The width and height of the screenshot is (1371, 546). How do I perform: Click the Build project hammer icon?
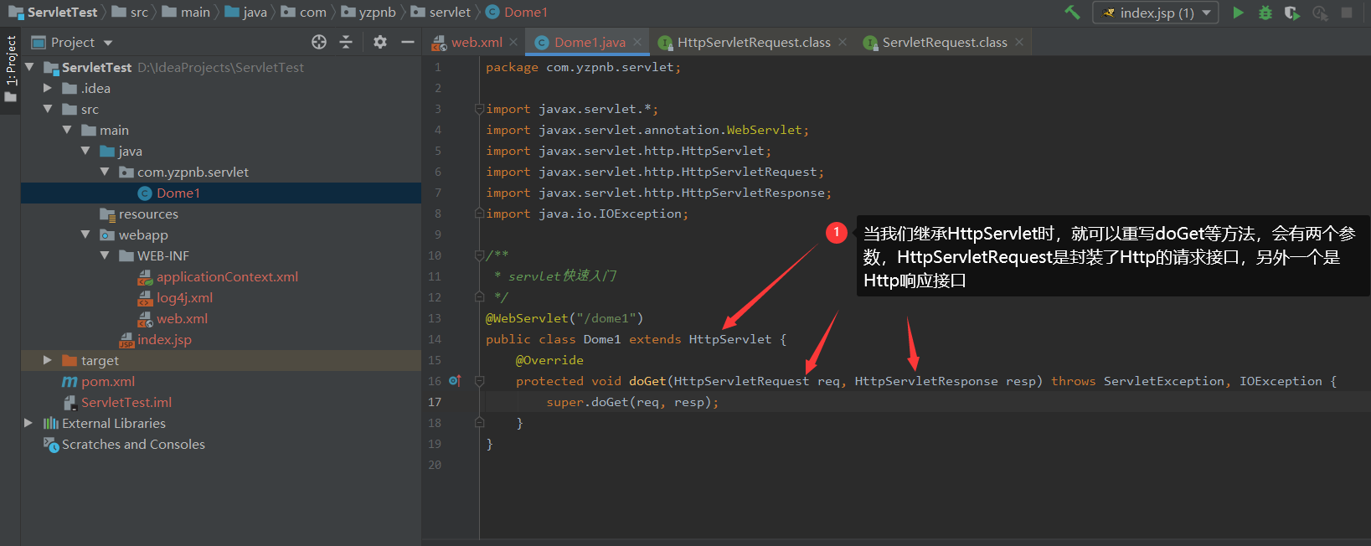coord(1072,13)
